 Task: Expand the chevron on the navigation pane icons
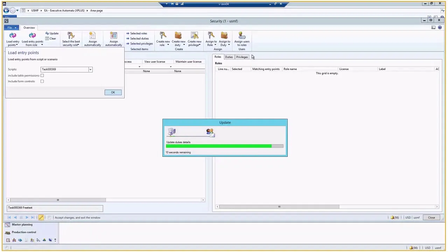tap(55, 240)
